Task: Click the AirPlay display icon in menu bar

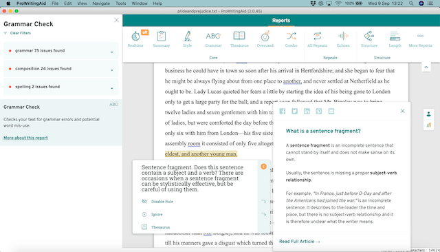Action: click(329, 3)
